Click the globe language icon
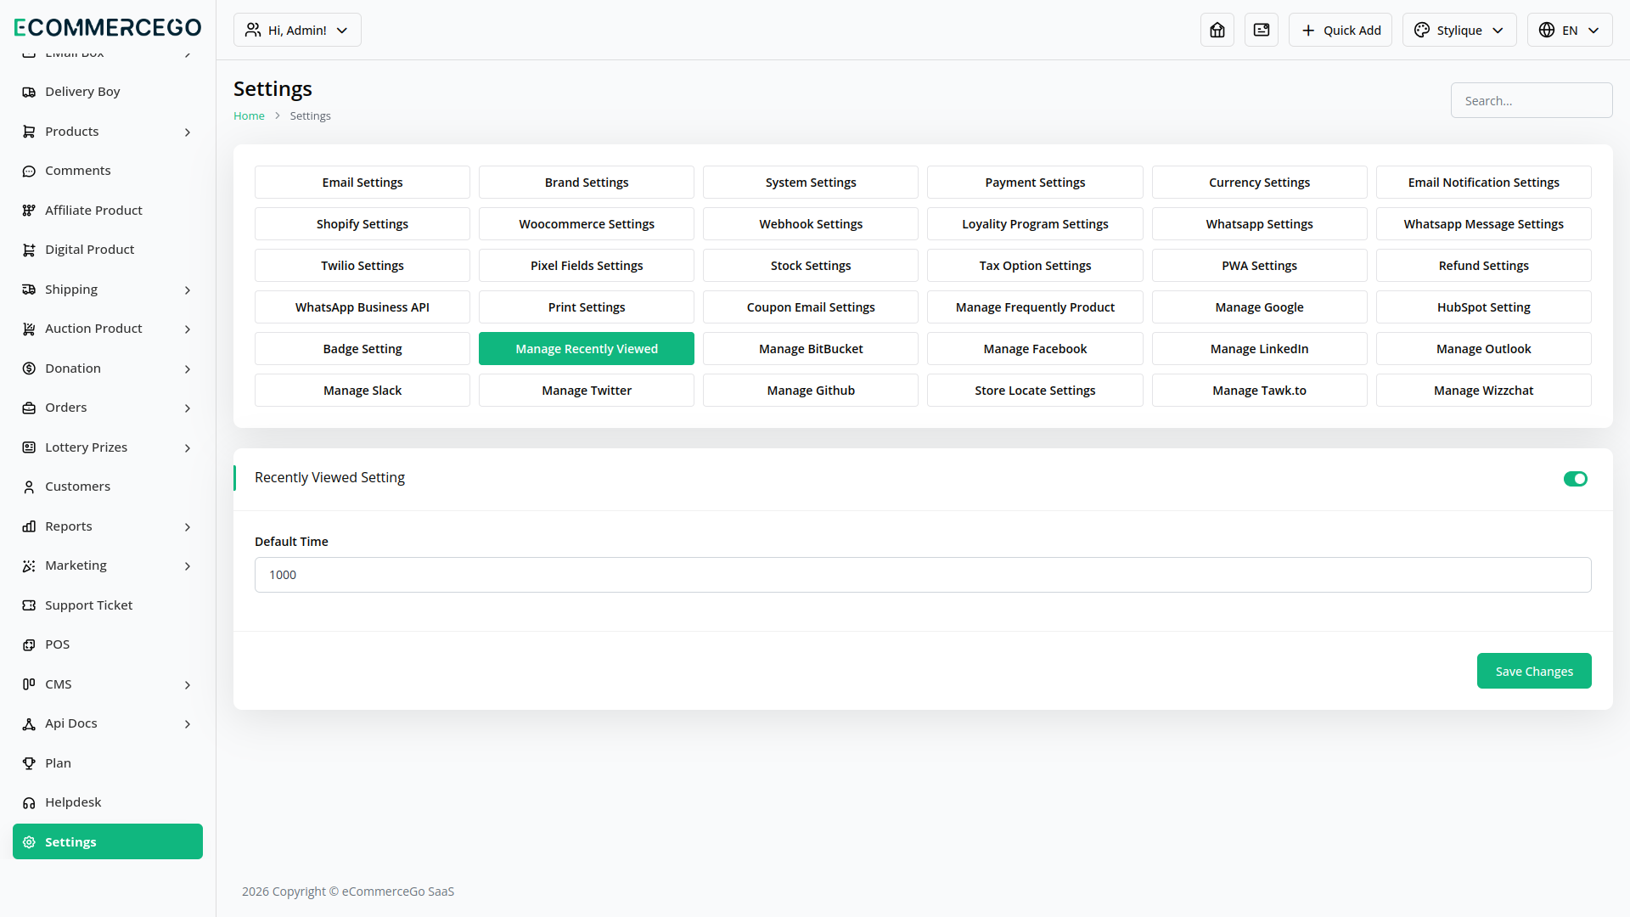The width and height of the screenshot is (1630, 917). (x=1547, y=30)
